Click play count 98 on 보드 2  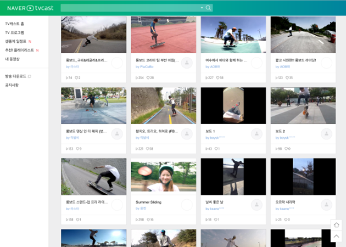point(278,149)
